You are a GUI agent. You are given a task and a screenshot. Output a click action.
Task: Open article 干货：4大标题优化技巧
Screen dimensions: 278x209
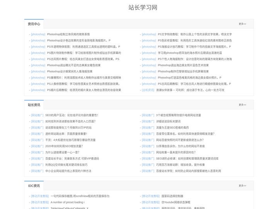[x=70, y=140]
